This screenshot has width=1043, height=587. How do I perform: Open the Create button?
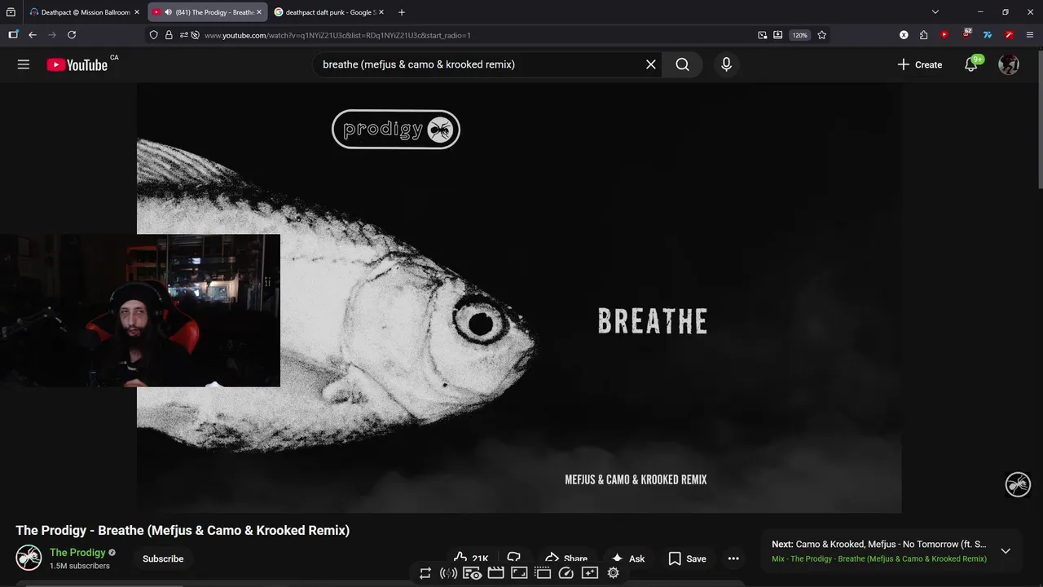pos(919,64)
